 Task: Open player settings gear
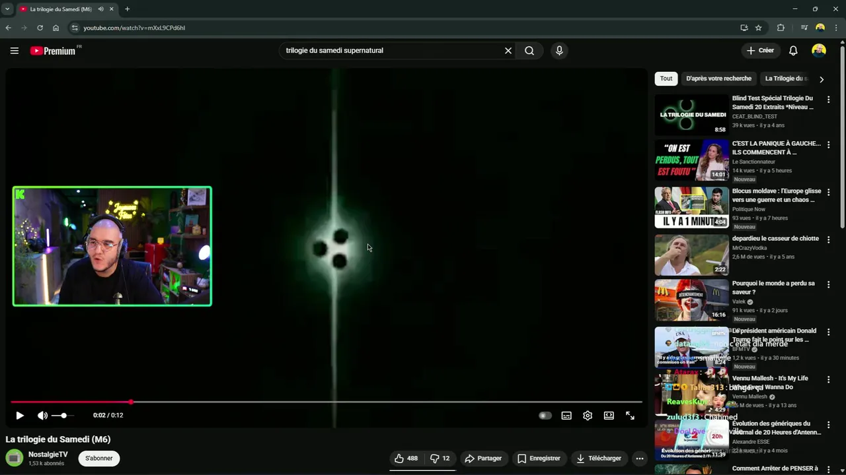[x=588, y=416]
